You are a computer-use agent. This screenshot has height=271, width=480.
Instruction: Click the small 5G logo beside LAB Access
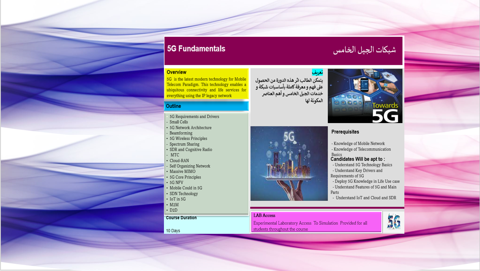point(393,222)
